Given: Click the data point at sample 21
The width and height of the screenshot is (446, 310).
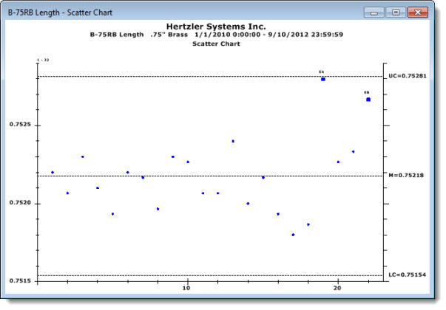Looking at the screenshot, I should tap(353, 151).
